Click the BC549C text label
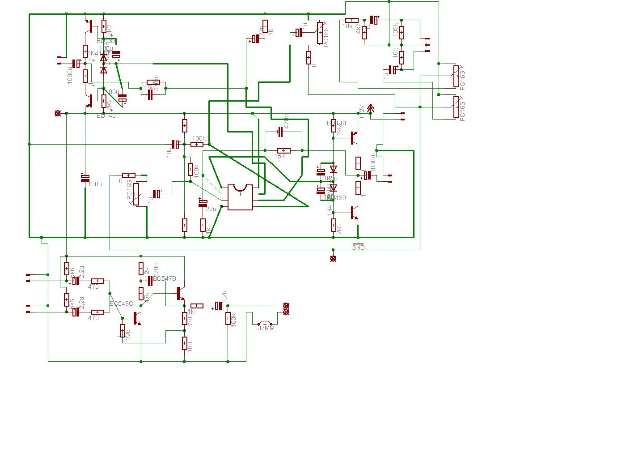The height and width of the screenshot is (470, 626). tap(122, 303)
